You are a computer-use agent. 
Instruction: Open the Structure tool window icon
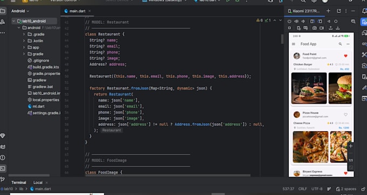[x=3, y=22]
